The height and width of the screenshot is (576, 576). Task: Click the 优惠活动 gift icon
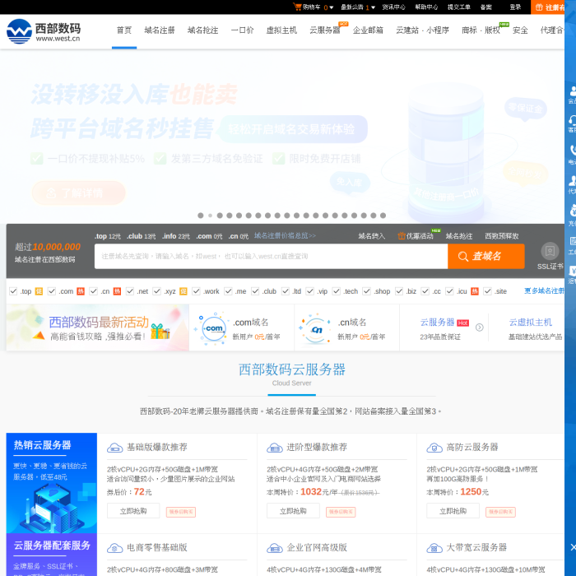click(402, 236)
